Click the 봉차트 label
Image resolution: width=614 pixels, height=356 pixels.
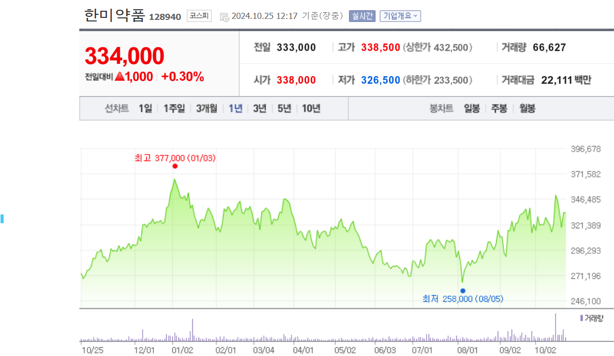click(x=442, y=108)
